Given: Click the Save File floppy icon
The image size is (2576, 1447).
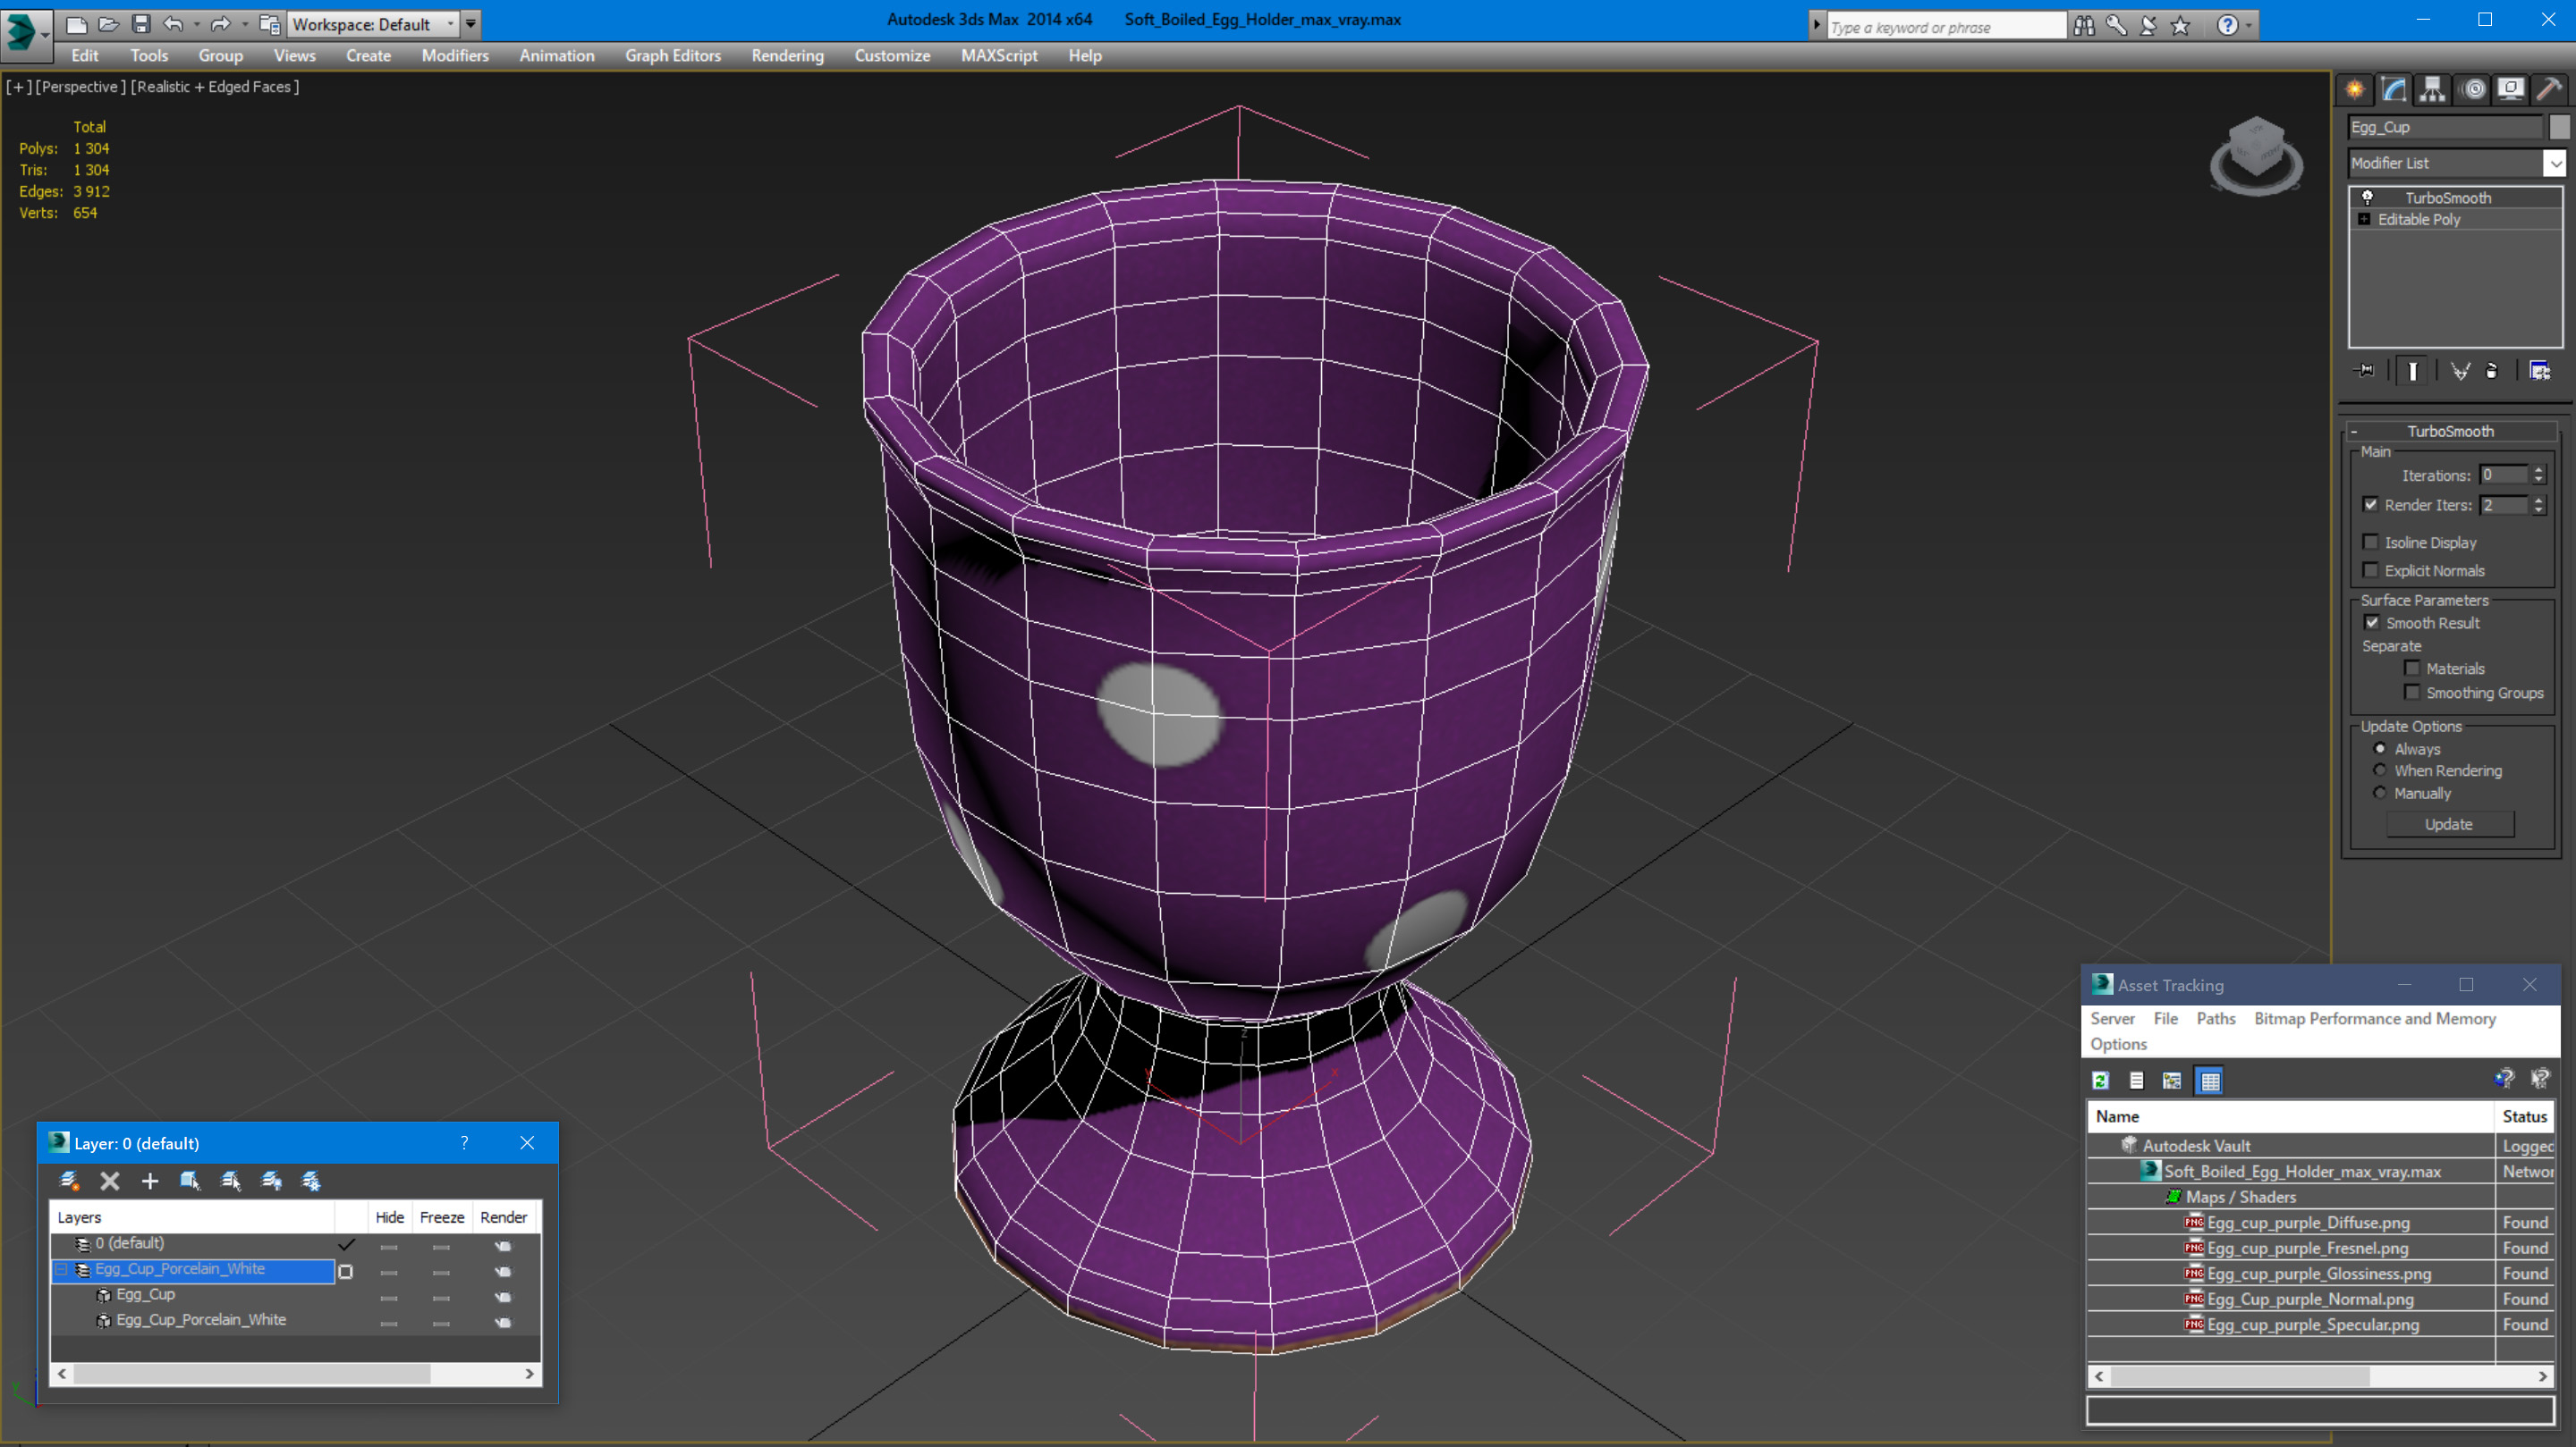Looking at the screenshot, I should 140,24.
